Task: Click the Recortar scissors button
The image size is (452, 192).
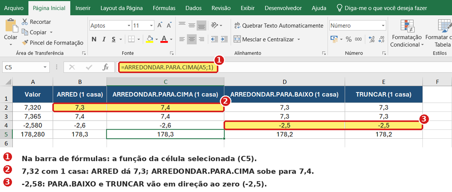Action: tap(36, 22)
